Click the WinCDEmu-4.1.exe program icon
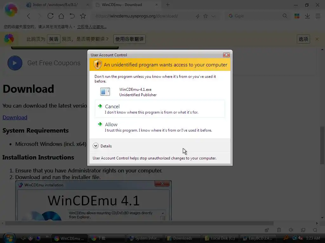 (105, 92)
